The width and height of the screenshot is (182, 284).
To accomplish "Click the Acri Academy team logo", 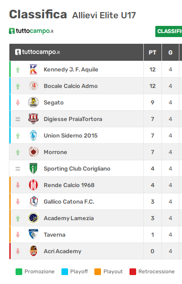I will 33,251.
